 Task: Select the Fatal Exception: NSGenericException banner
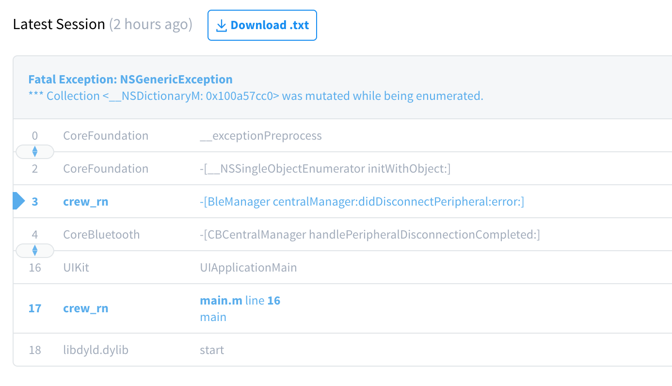[x=130, y=79]
